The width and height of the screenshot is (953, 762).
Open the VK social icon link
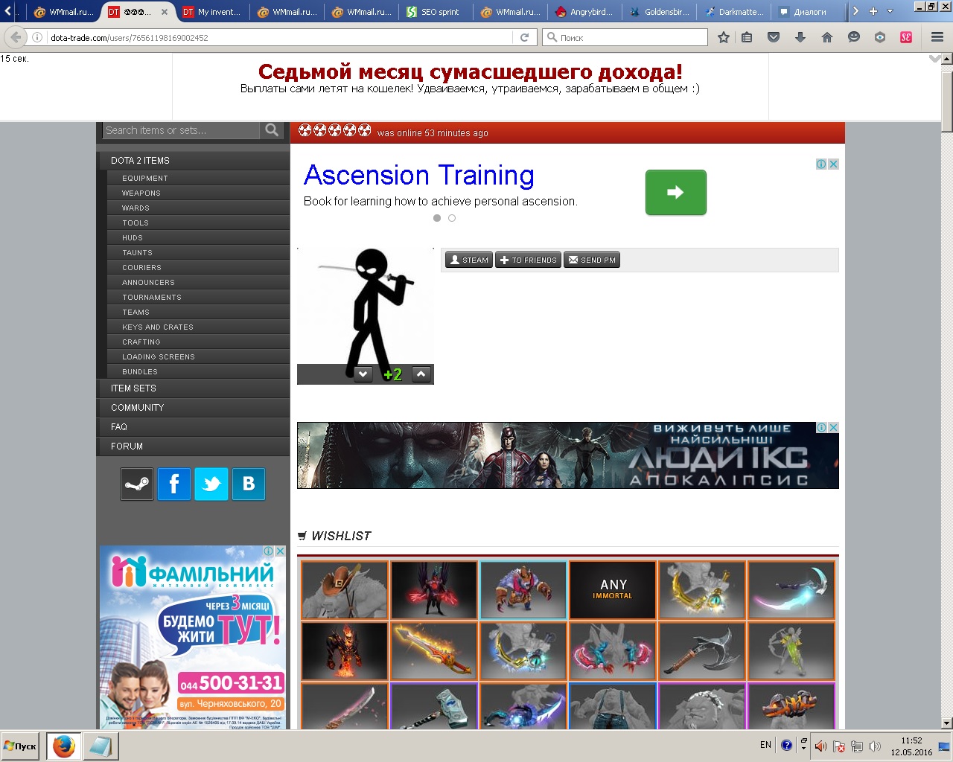[x=249, y=484]
